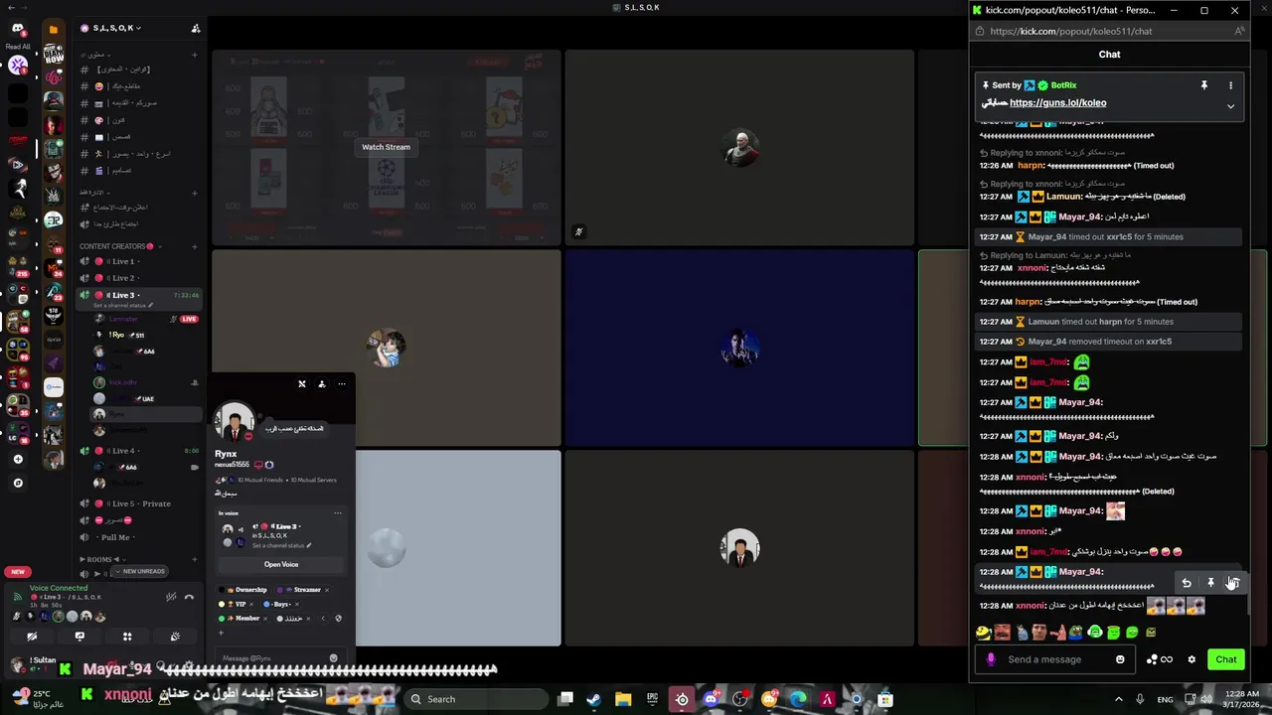Add a channel to CONTENT CREATORS category
1272x715 pixels.
[x=195, y=246]
